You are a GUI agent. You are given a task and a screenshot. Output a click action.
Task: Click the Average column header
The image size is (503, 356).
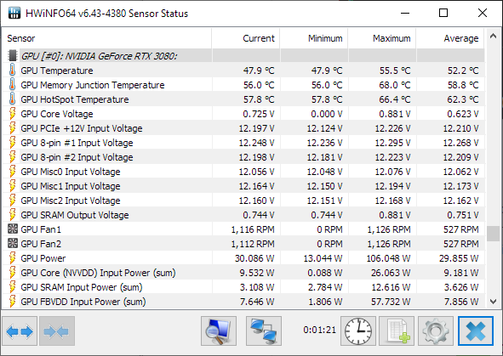(x=450, y=38)
